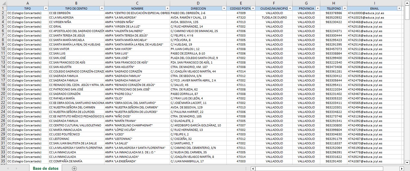Open the NOMBRE column filter dropdown
Screen dimensions: 410x171
point(167,9)
